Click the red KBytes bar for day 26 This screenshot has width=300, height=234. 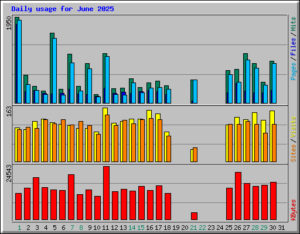tap(238, 196)
